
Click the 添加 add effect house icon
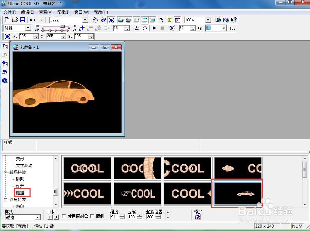click(x=198, y=217)
